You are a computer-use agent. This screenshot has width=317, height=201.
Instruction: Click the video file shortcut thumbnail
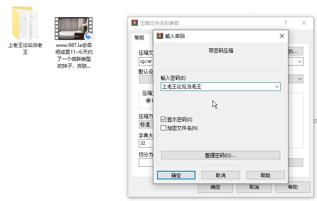(x=73, y=29)
